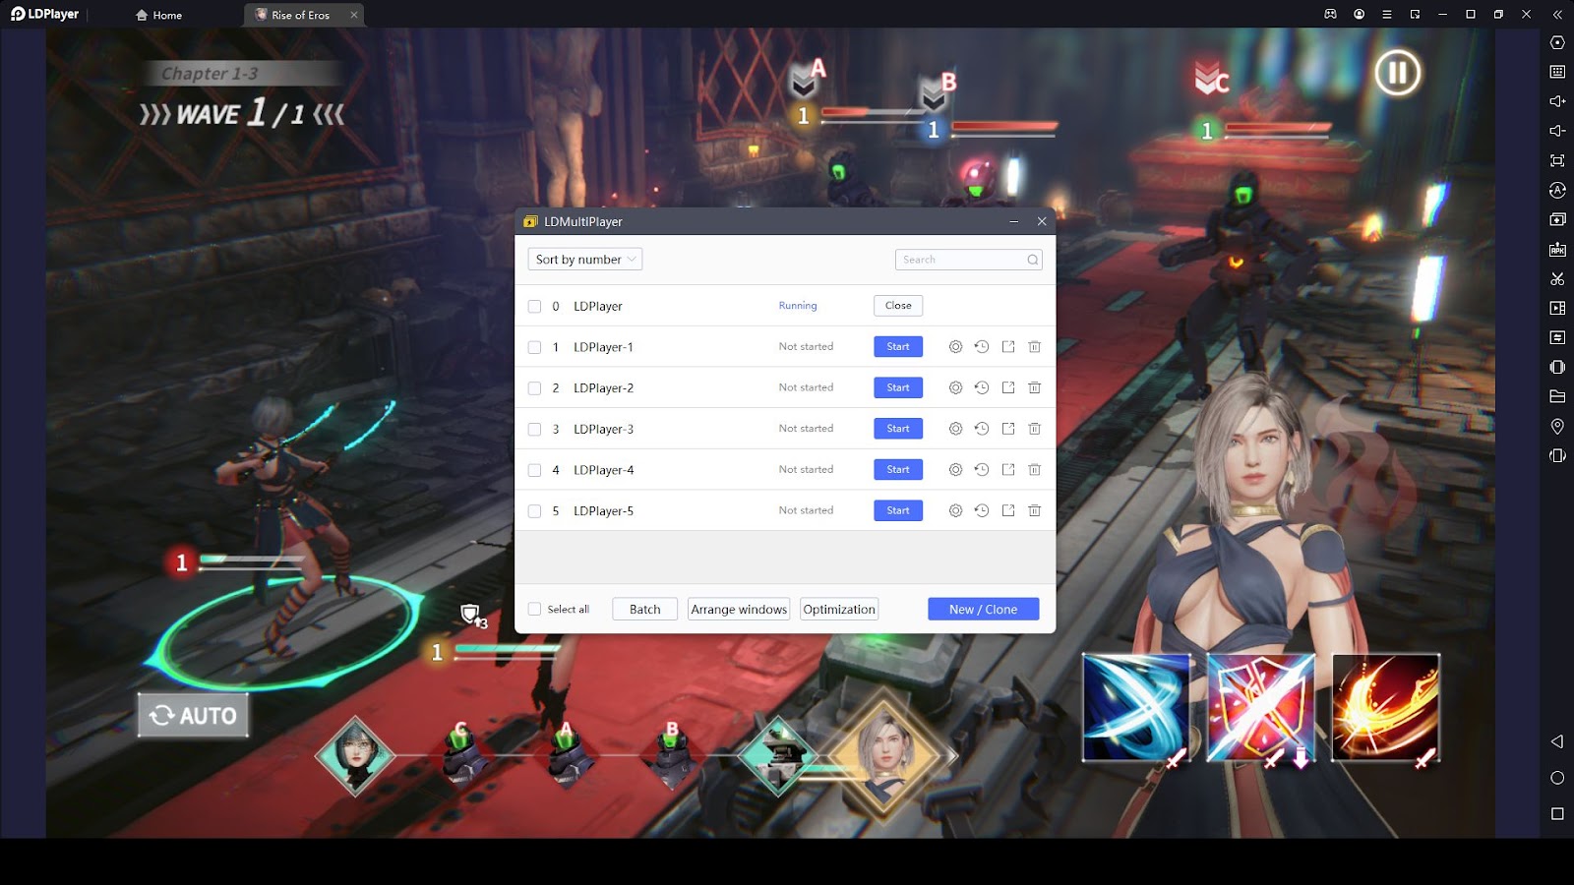Delete the LDPlayer-1 instance
This screenshot has width=1574, height=885.
point(1035,347)
